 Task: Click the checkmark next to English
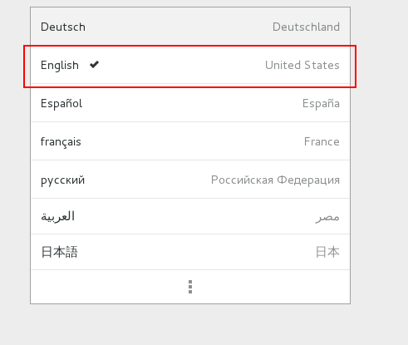coord(95,65)
